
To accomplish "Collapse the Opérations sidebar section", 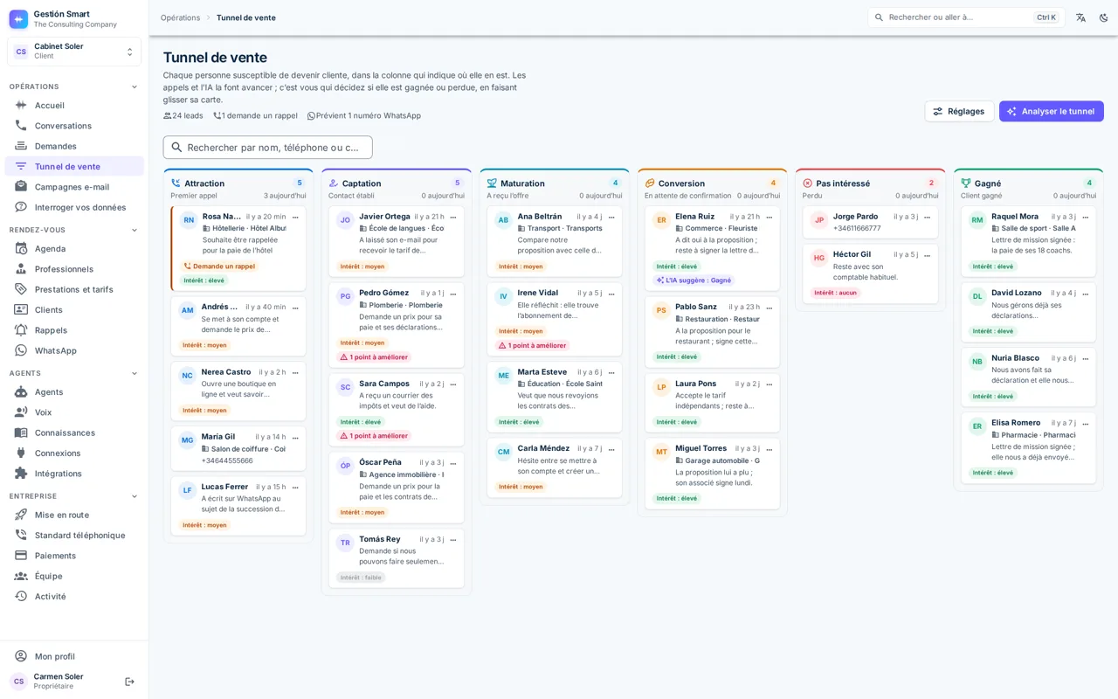I will coord(135,87).
